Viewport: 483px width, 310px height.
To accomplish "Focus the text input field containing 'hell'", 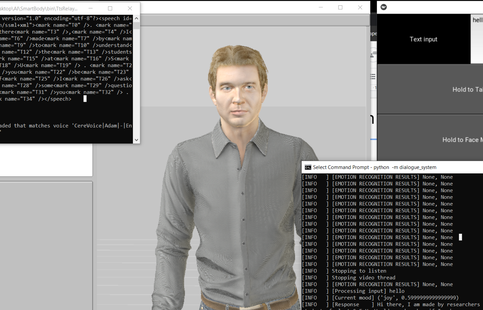I will coord(477,39).
